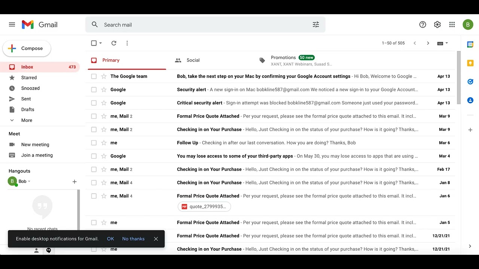Open the Hangouts contacts tab icon
The image size is (479, 269).
pyautogui.click(x=36, y=251)
